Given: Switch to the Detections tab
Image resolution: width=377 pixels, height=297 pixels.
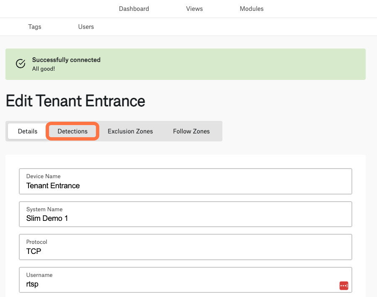Looking at the screenshot, I should [72, 131].
